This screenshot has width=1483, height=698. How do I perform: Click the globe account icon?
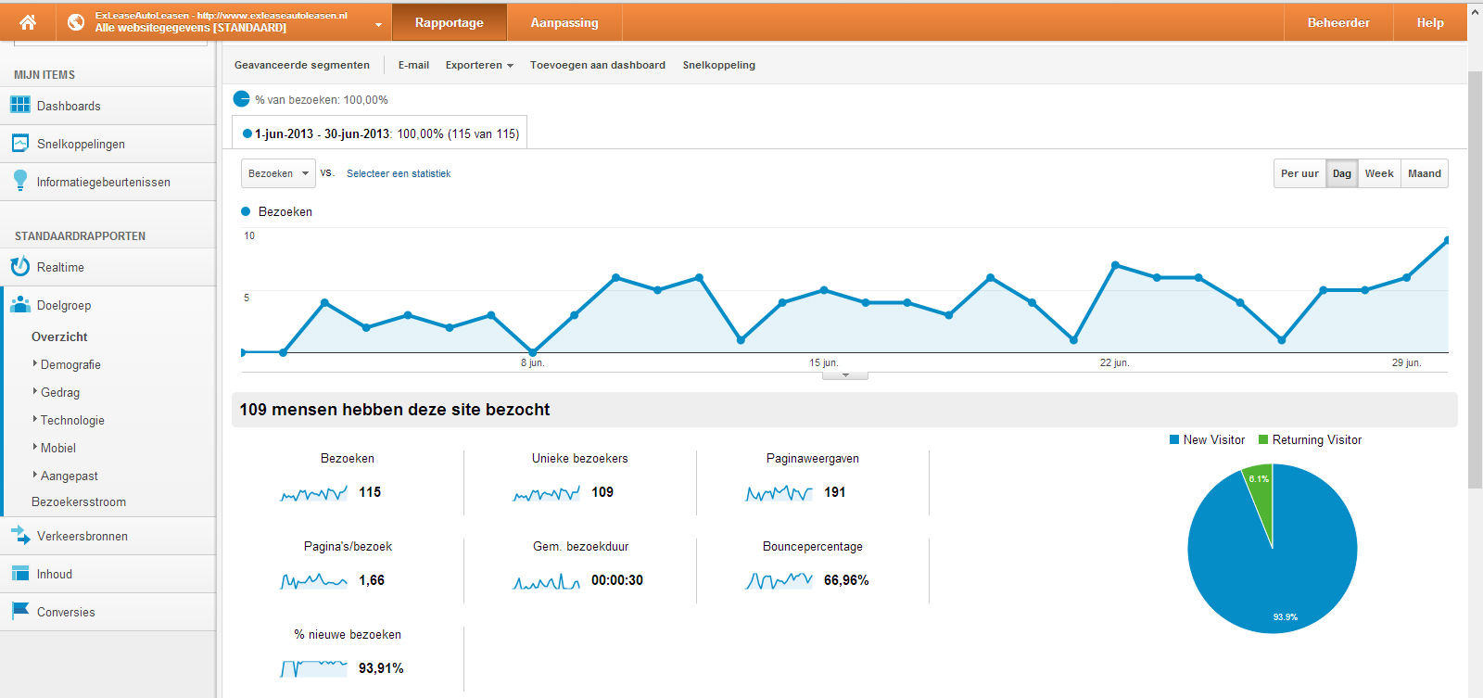coord(76,22)
